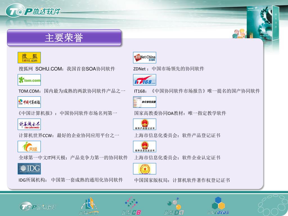Select the first 协达 building-book product icon in footer

(89, 206)
